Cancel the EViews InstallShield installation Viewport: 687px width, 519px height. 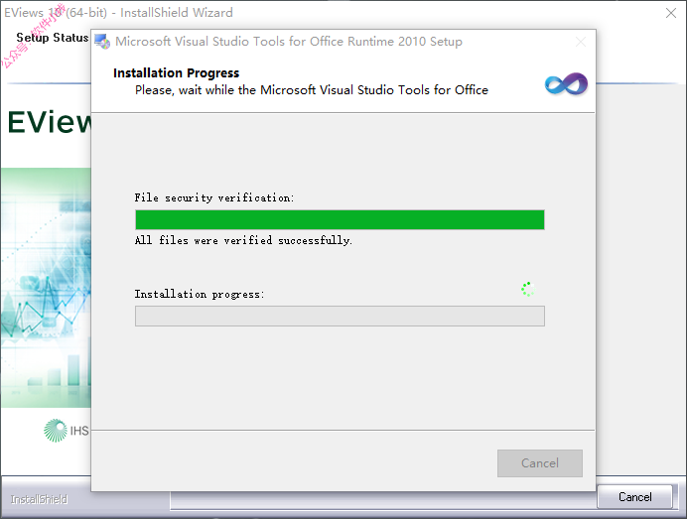[x=634, y=496]
